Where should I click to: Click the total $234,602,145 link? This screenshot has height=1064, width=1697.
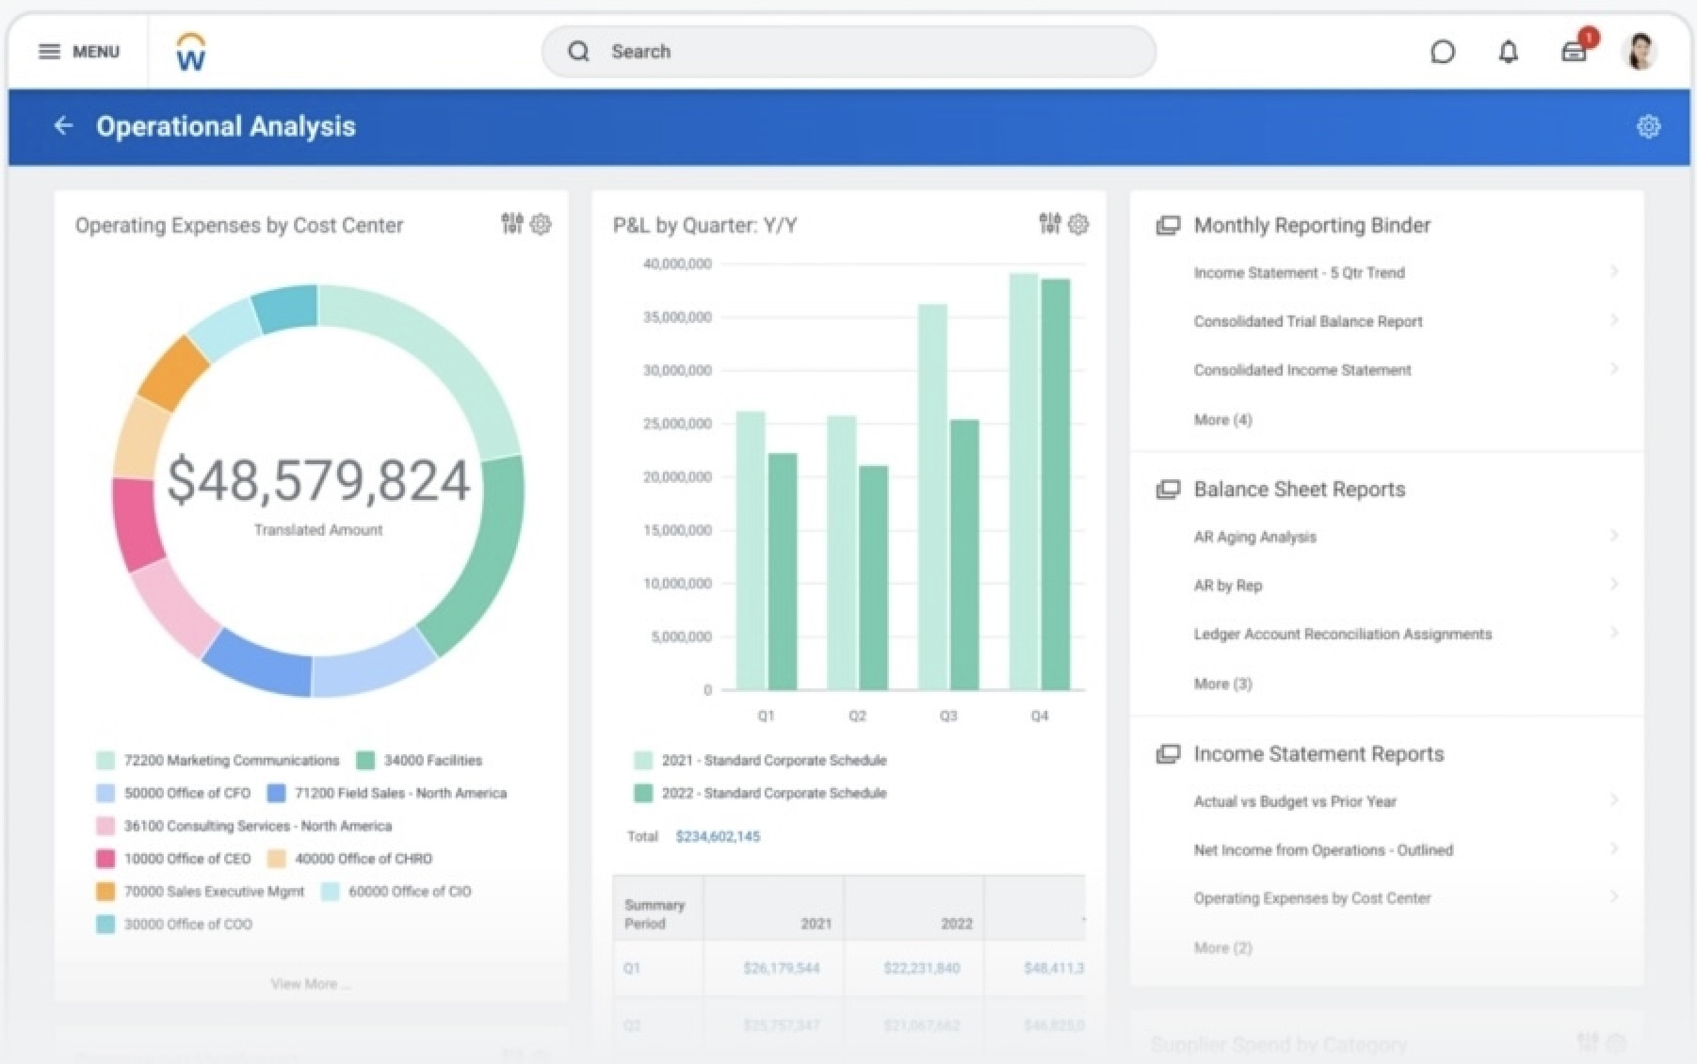pos(718,836)
